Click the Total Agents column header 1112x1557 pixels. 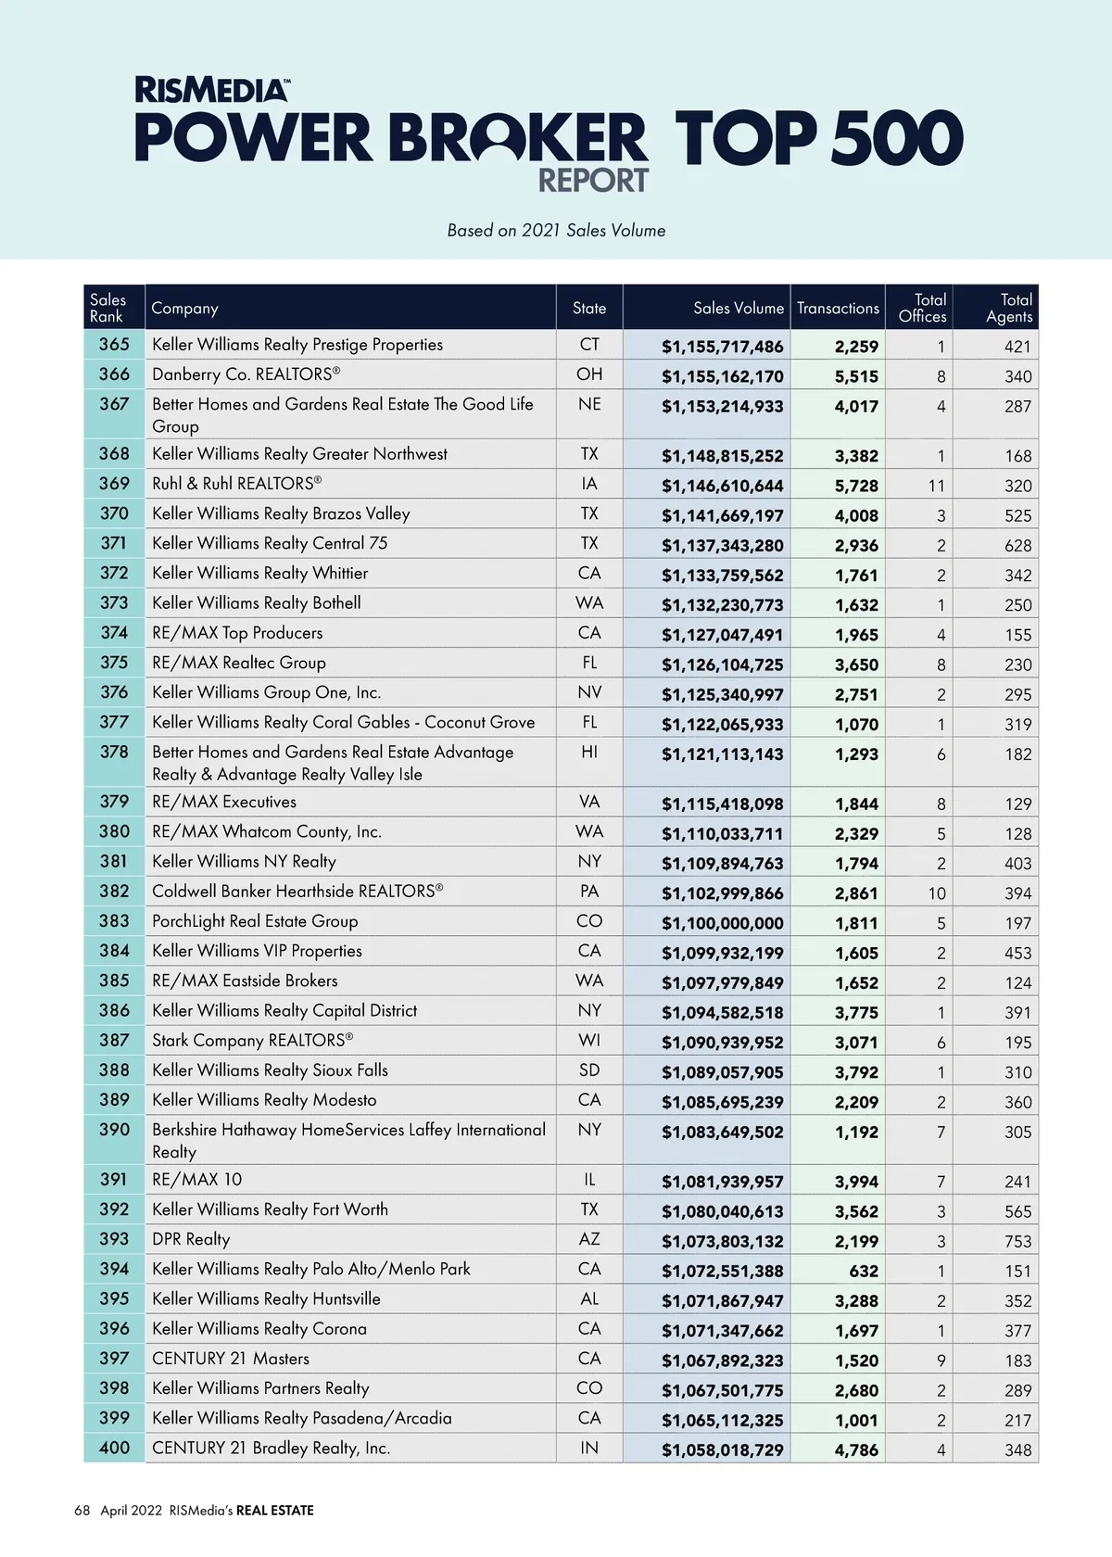click(1009, 308)
